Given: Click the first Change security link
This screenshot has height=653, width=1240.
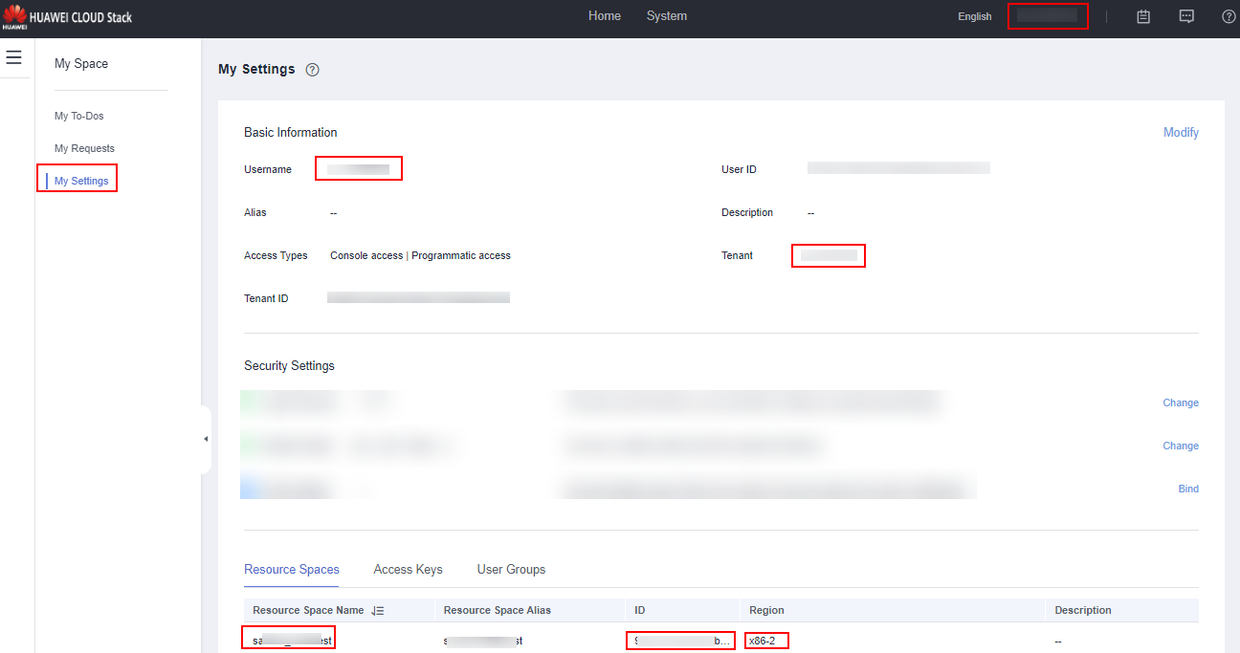Looking at the screenshot, I should coord(1180,403).
